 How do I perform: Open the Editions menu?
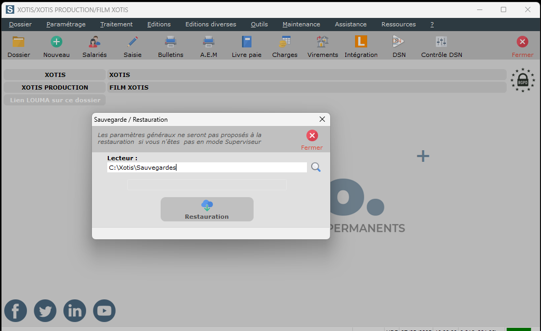point(159,24)
